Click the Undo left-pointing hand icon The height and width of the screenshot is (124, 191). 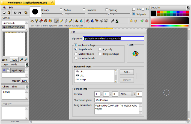[x=131, y=21]
